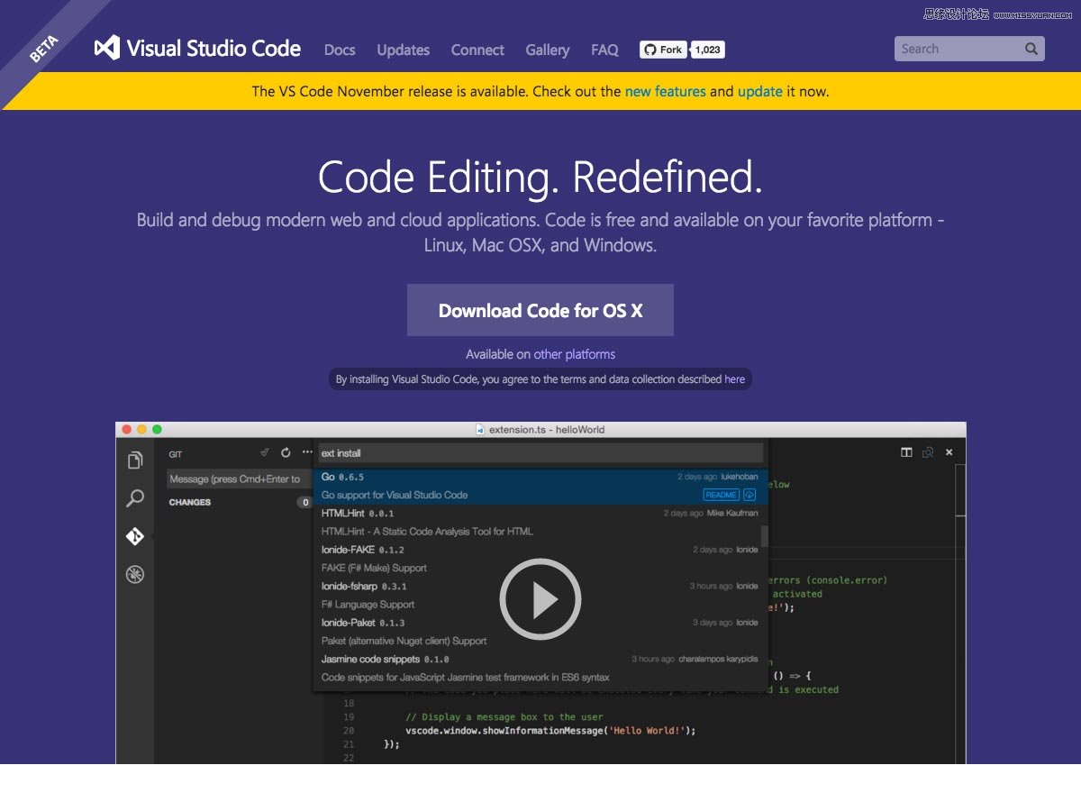Click the '// Display a message box' comment line

tap(504, 716)
